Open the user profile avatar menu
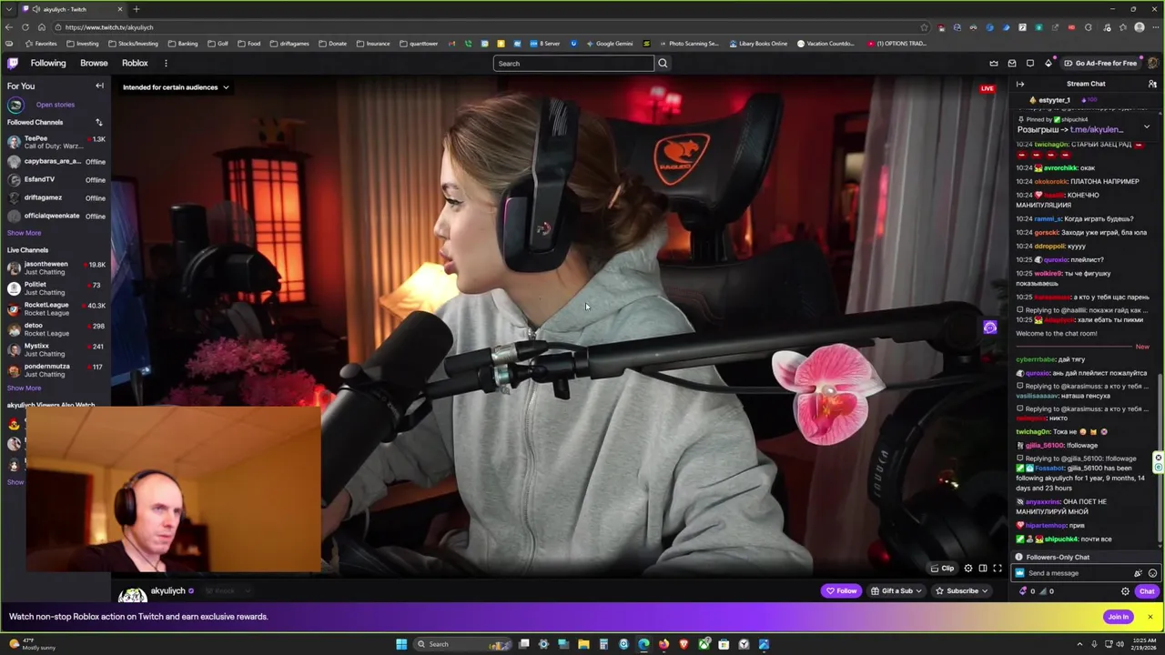Screen dimensions: 1165x655 (1152, 64)
